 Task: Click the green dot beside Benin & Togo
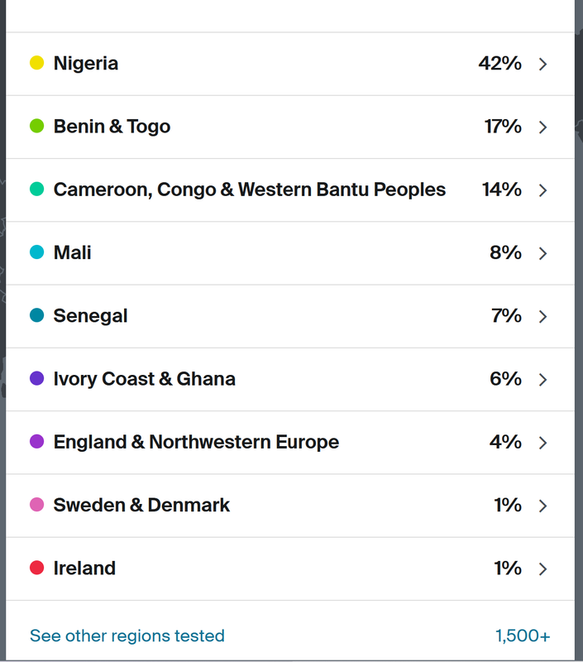tap(36, 126)
